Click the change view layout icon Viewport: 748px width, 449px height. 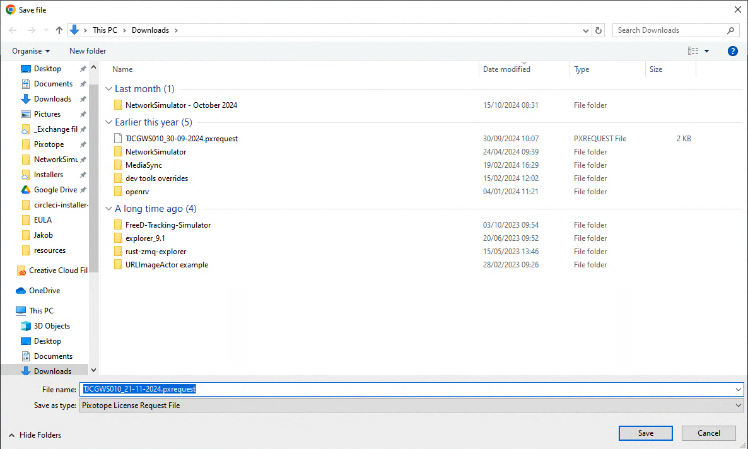click(693, 50)
